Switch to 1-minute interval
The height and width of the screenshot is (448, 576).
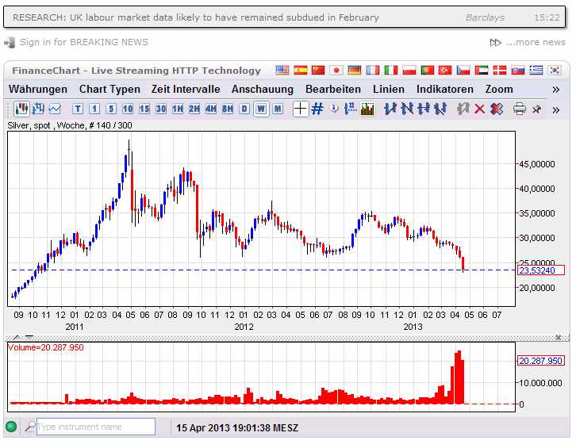point(94,109)
